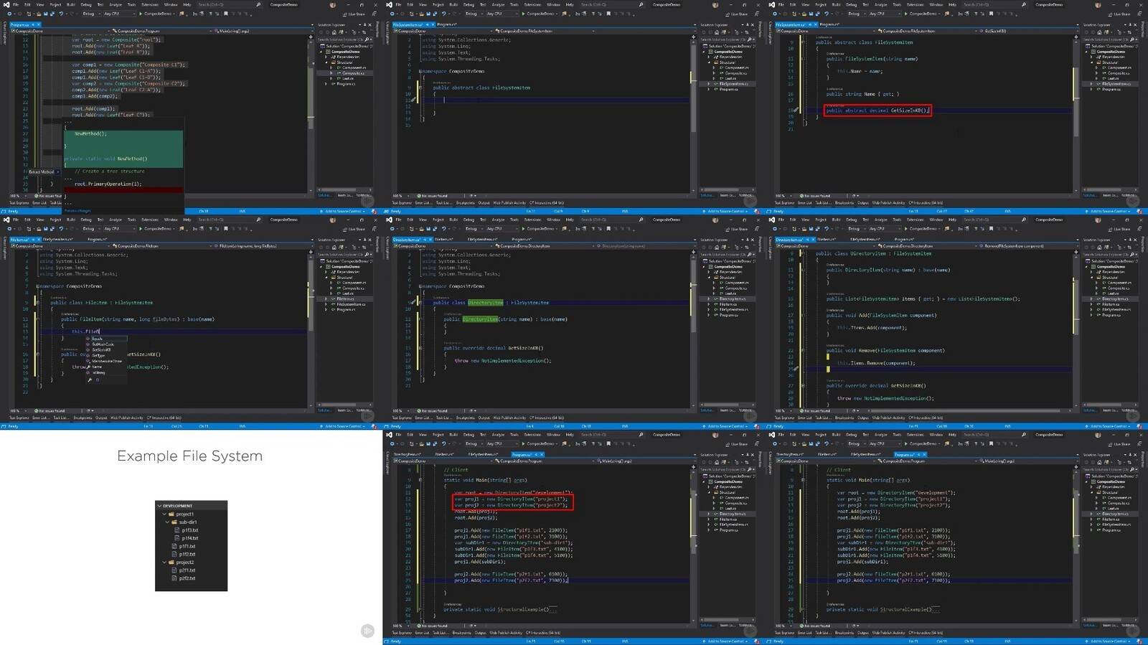Click bookmark icon in red-boxed proj1 frame toolbar
This screenshot has height=645, width=1148.
click(608, 444)
